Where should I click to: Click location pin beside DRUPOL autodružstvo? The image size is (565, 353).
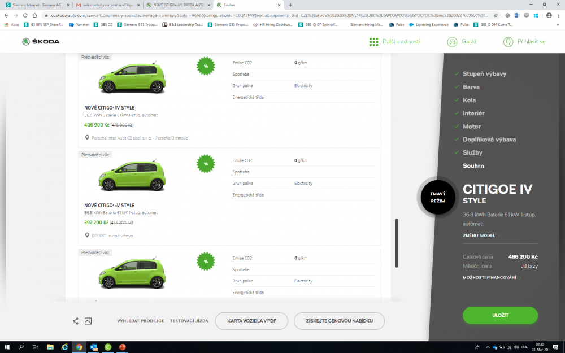coord(87,235)
